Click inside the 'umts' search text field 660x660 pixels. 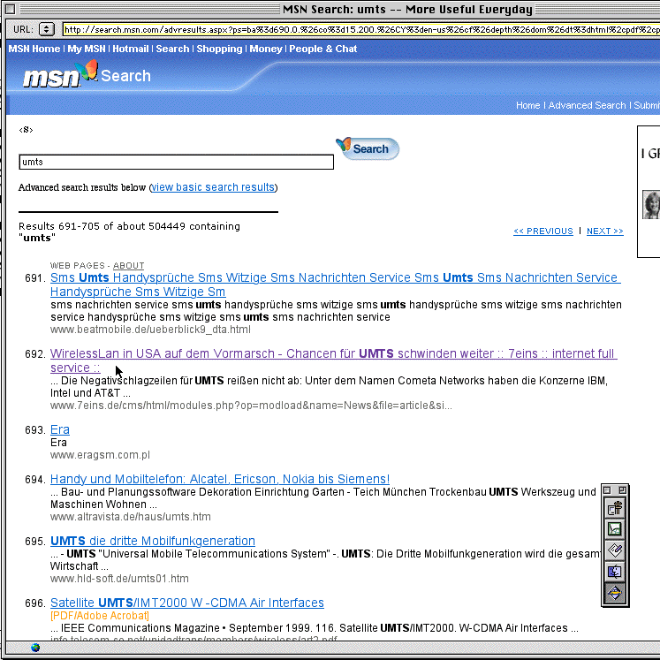click(x=177, y=162)
